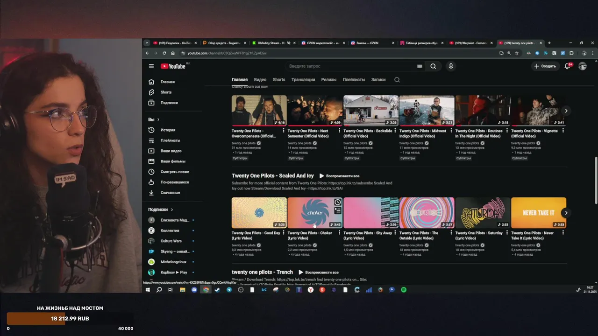Open the Twenty One Pilots - Scaled And Icy title

click(x=273, y=176)
